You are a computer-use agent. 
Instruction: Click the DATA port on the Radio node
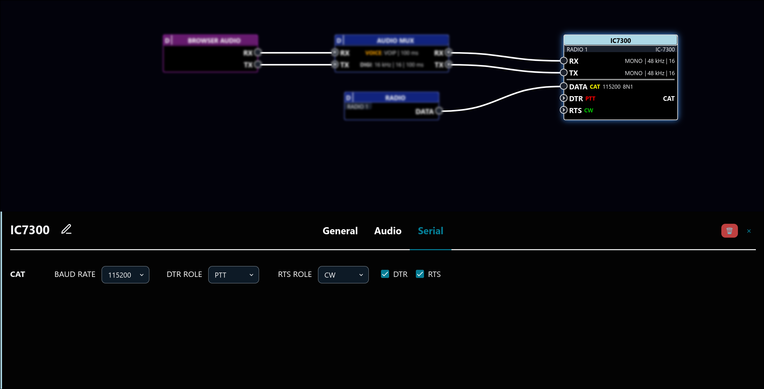tap(439, 111)
